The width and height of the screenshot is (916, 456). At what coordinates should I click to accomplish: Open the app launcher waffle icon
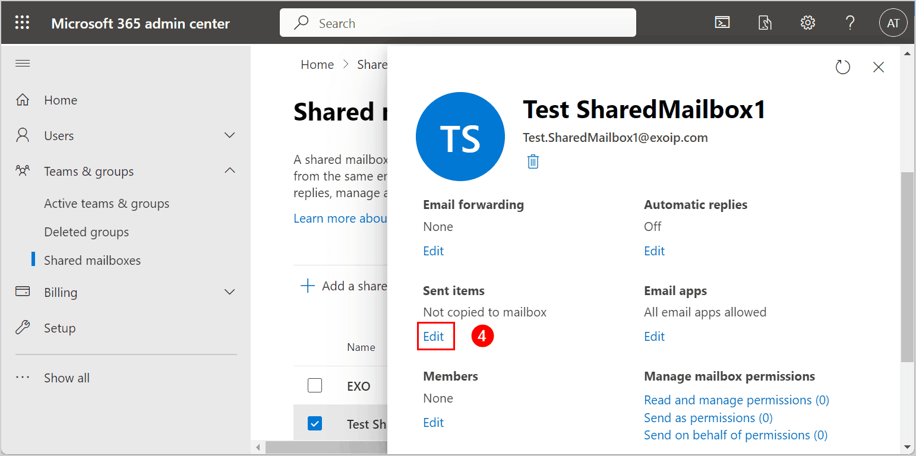(x=22, y=23)
